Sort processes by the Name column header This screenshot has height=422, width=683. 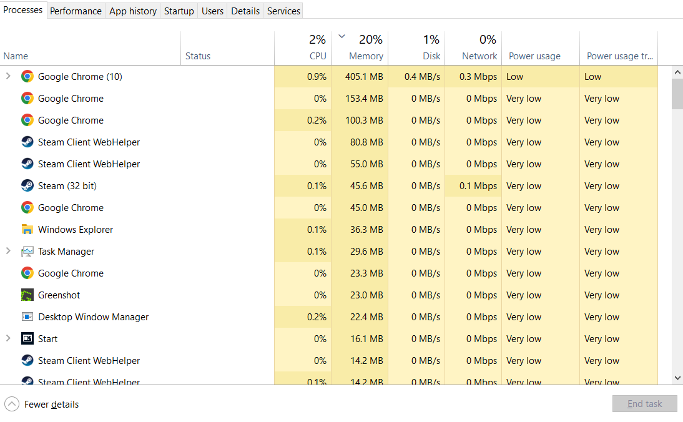tap(90, 48)
